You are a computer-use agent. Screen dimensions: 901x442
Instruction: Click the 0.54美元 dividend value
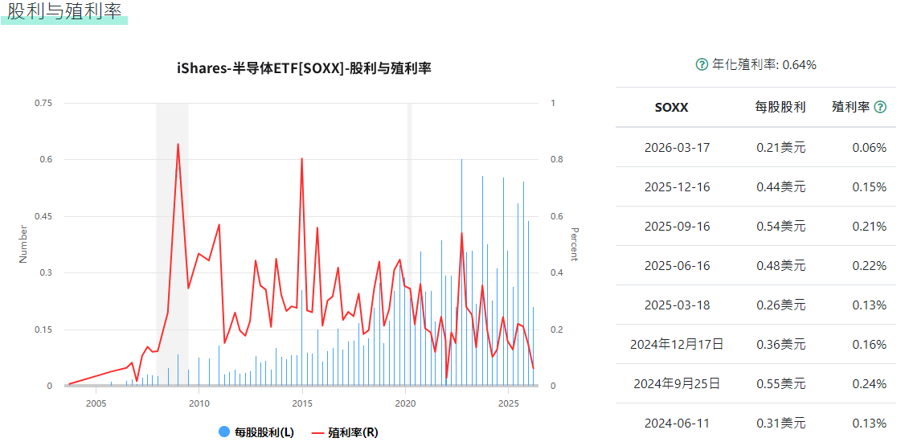click(x=781, y=227)
